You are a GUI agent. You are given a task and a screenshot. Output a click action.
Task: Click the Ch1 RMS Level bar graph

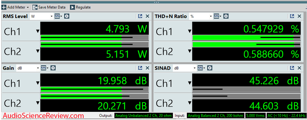coord(95,38)
